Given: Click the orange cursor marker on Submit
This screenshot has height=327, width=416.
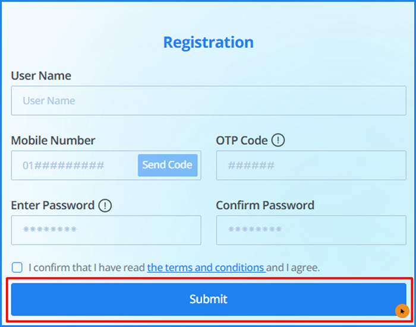Looking at the screenshot, I should [x=402, y=310].
